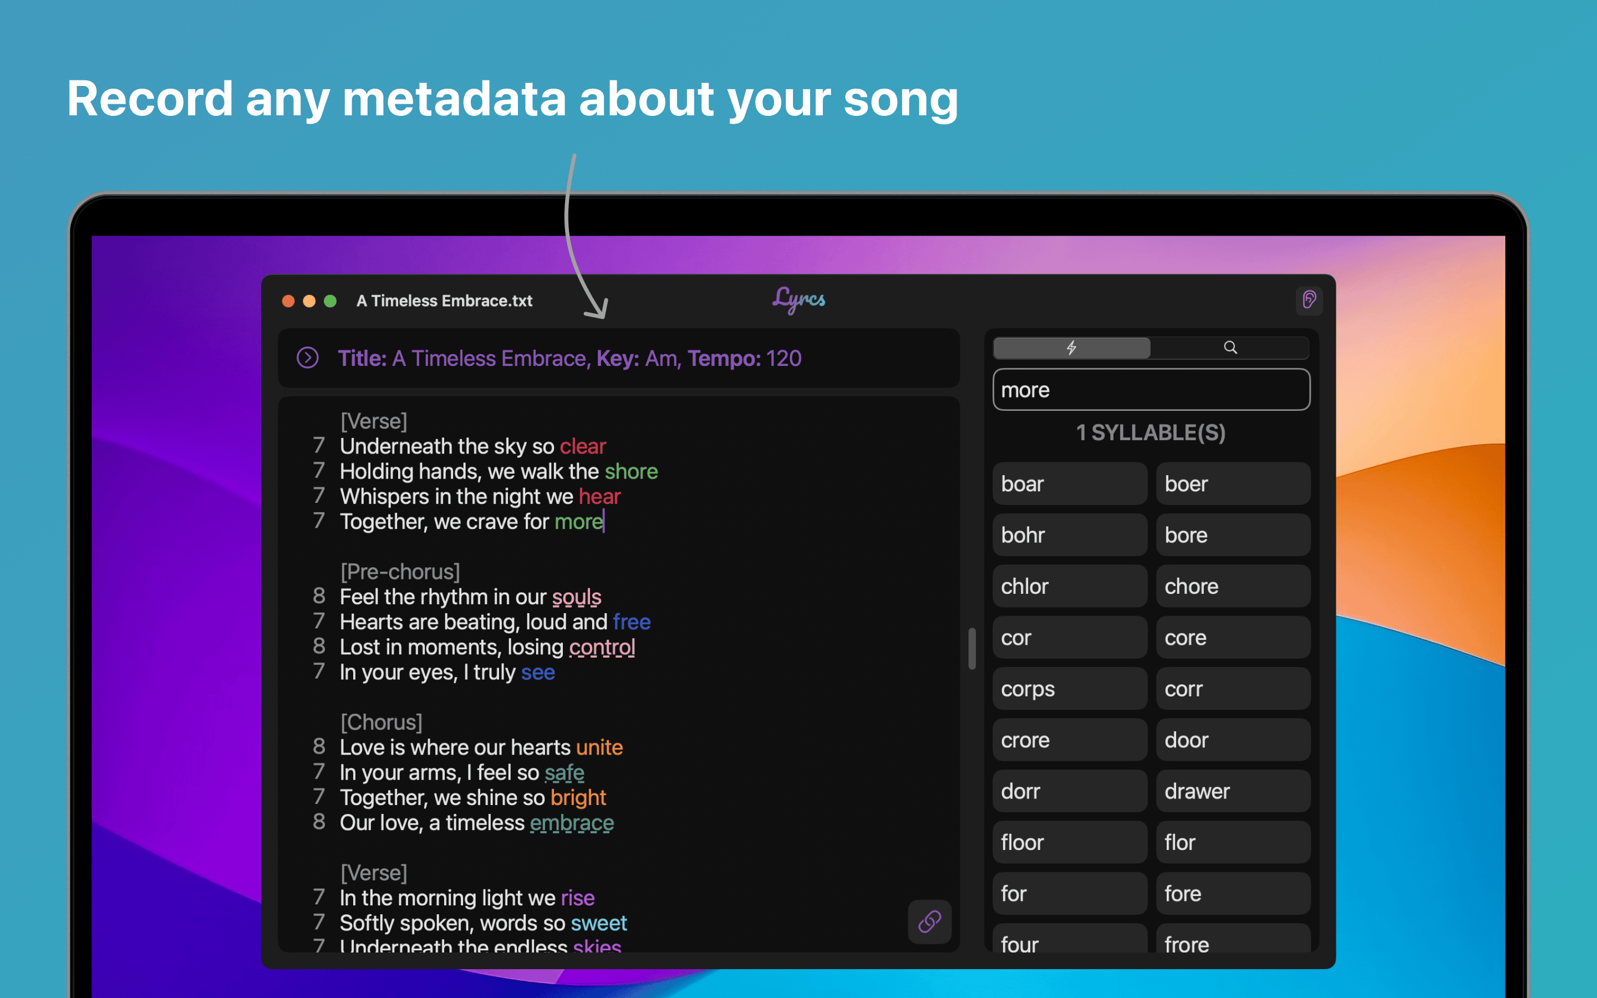The height and width of the screenshot is (998, 1597).
Task: Click the red word 'hear' in the lyrics
Action: point(600,496)
